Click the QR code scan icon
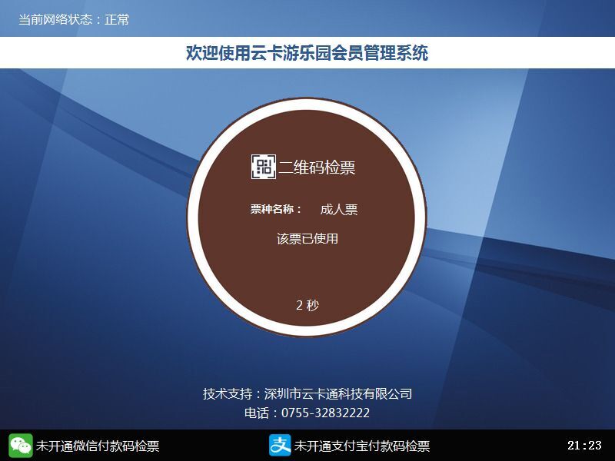The image size is (615, 461). 264,167
